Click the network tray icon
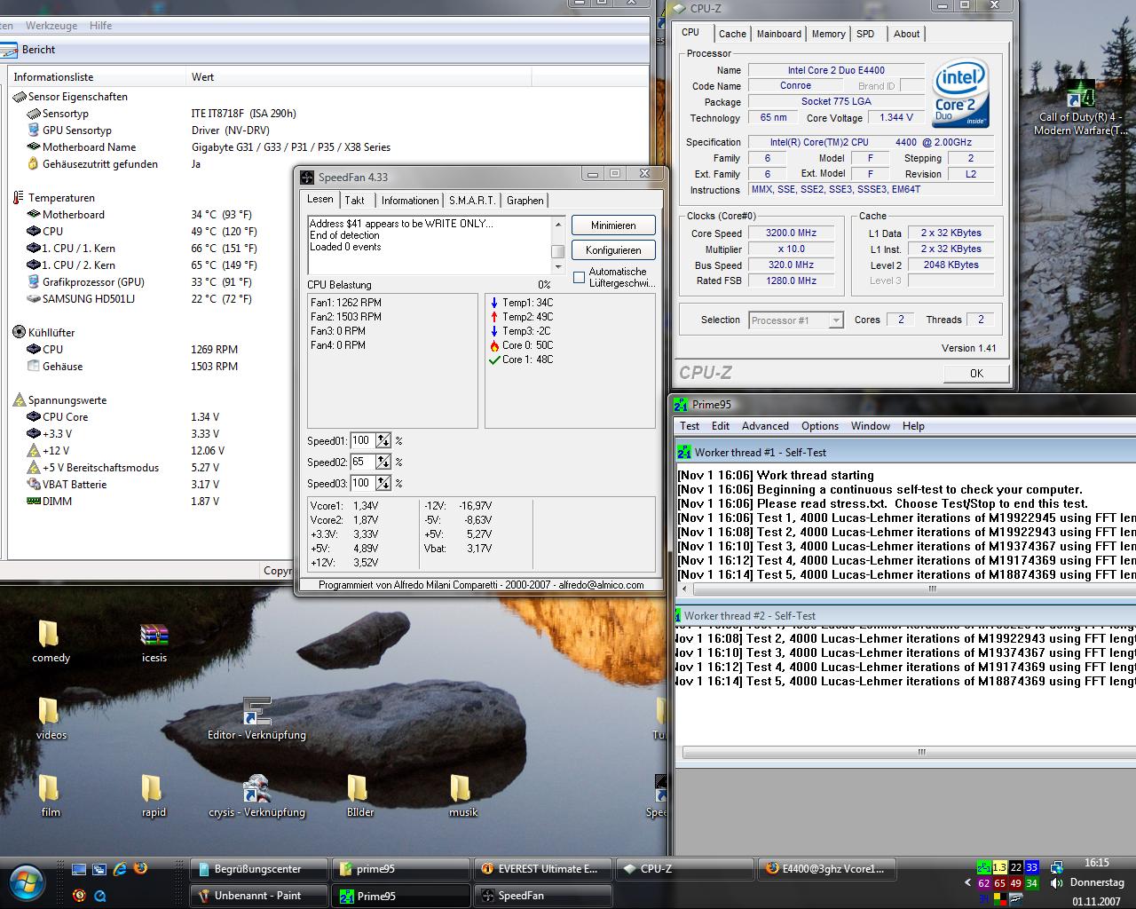 tap(1056, 867)
